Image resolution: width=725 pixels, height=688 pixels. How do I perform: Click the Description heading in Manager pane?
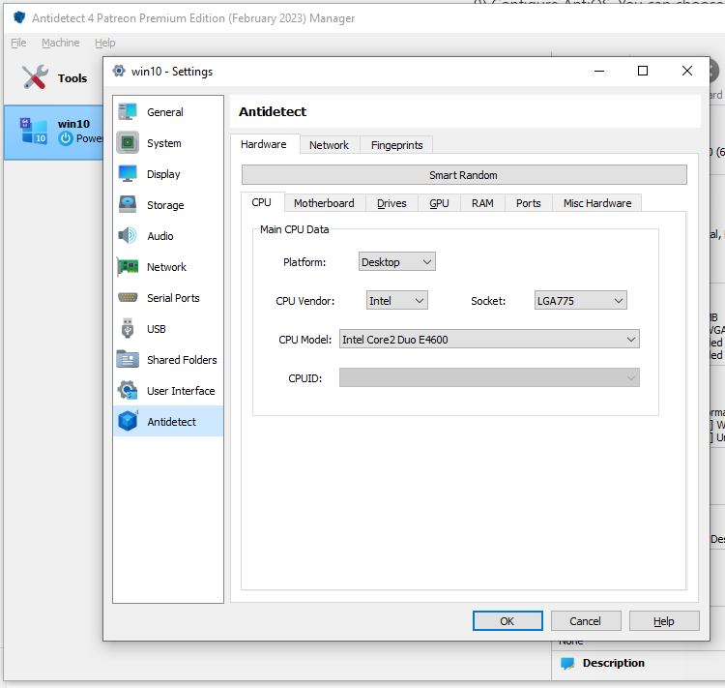(x=614, y=663)
